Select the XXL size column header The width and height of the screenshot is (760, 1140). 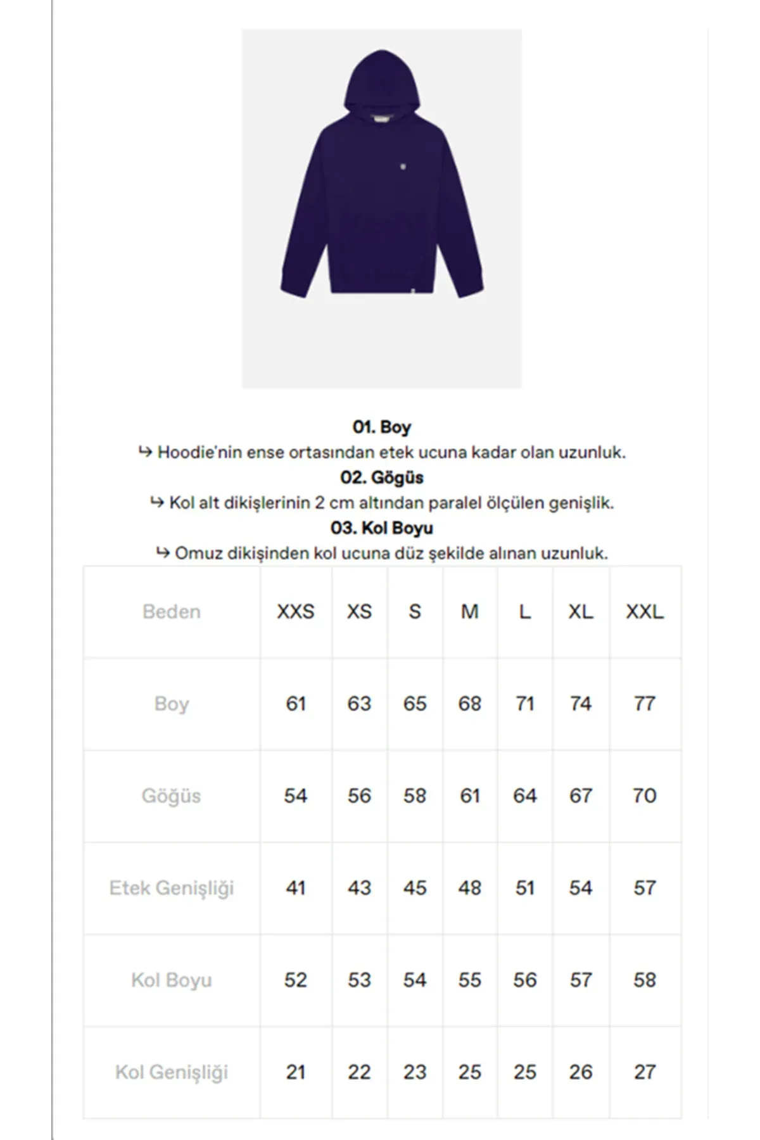pos(645,612)
